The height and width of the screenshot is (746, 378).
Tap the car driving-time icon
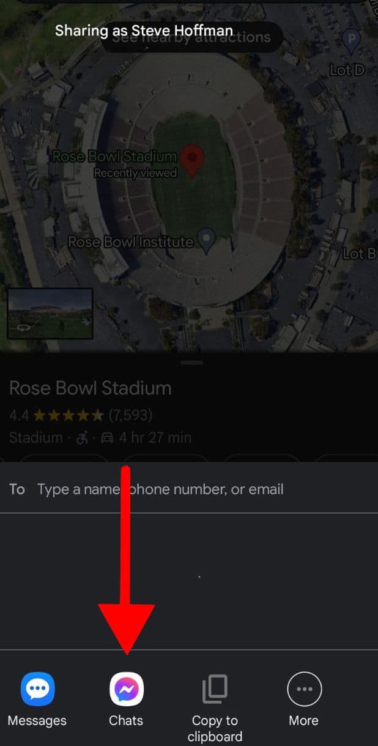[x=107, y=438]
